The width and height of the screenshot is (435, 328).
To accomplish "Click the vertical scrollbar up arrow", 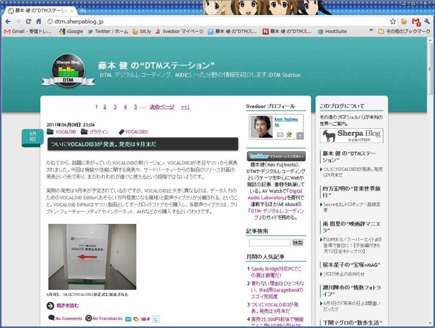I will [430, 40].
